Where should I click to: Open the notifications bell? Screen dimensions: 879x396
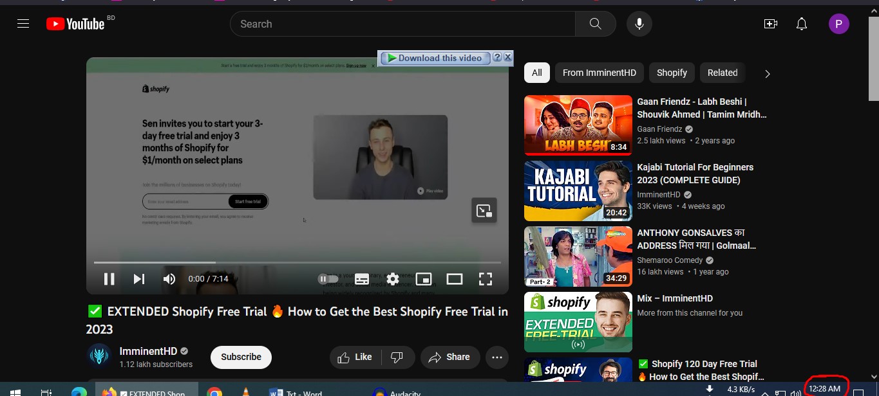(x=802, y=24)
